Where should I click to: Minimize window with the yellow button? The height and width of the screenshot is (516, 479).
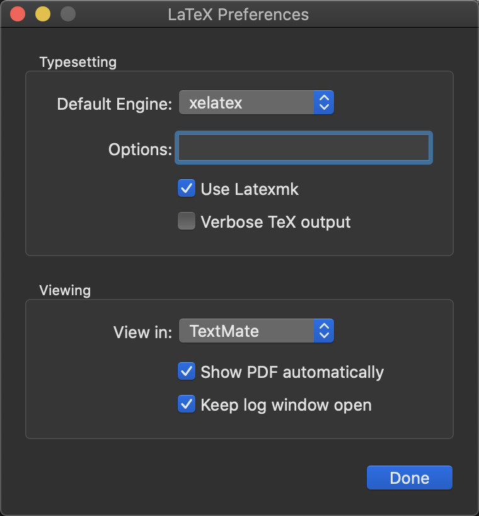pos(43,14)
